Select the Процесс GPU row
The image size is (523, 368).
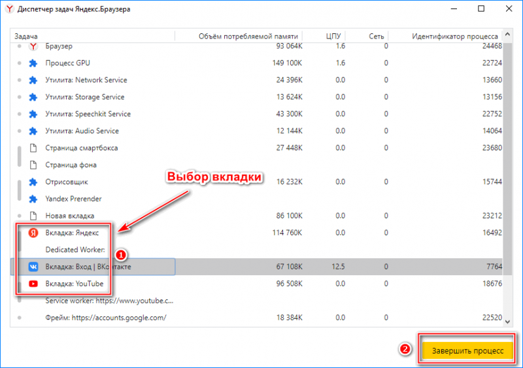pyautogui.click(x=256, y=63)
